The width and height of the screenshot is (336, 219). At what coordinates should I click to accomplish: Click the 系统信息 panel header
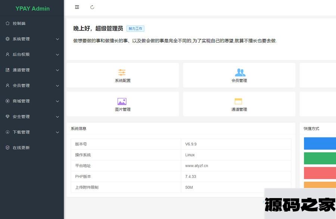tap(78, 129)
